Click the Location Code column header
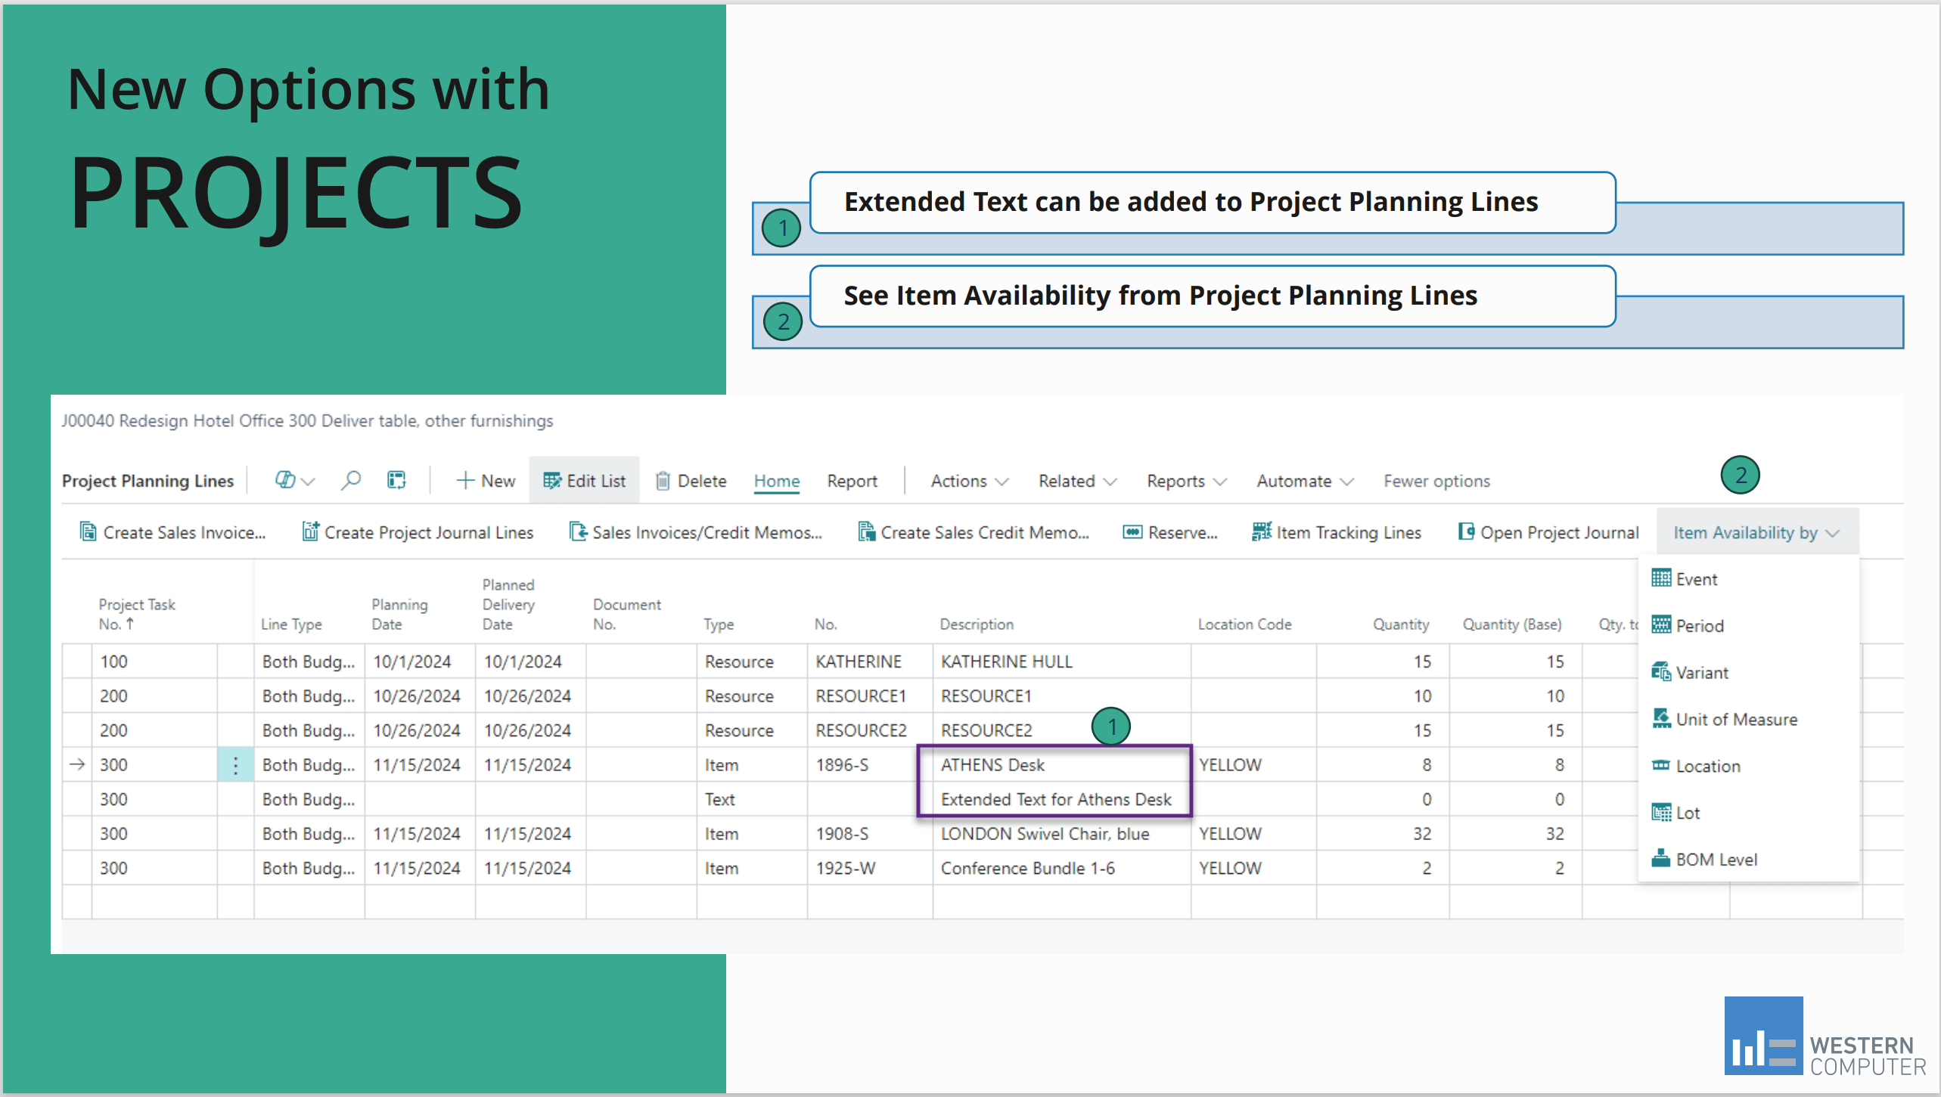This screenshot has height=1097, width=1941. pos(1244,624)
